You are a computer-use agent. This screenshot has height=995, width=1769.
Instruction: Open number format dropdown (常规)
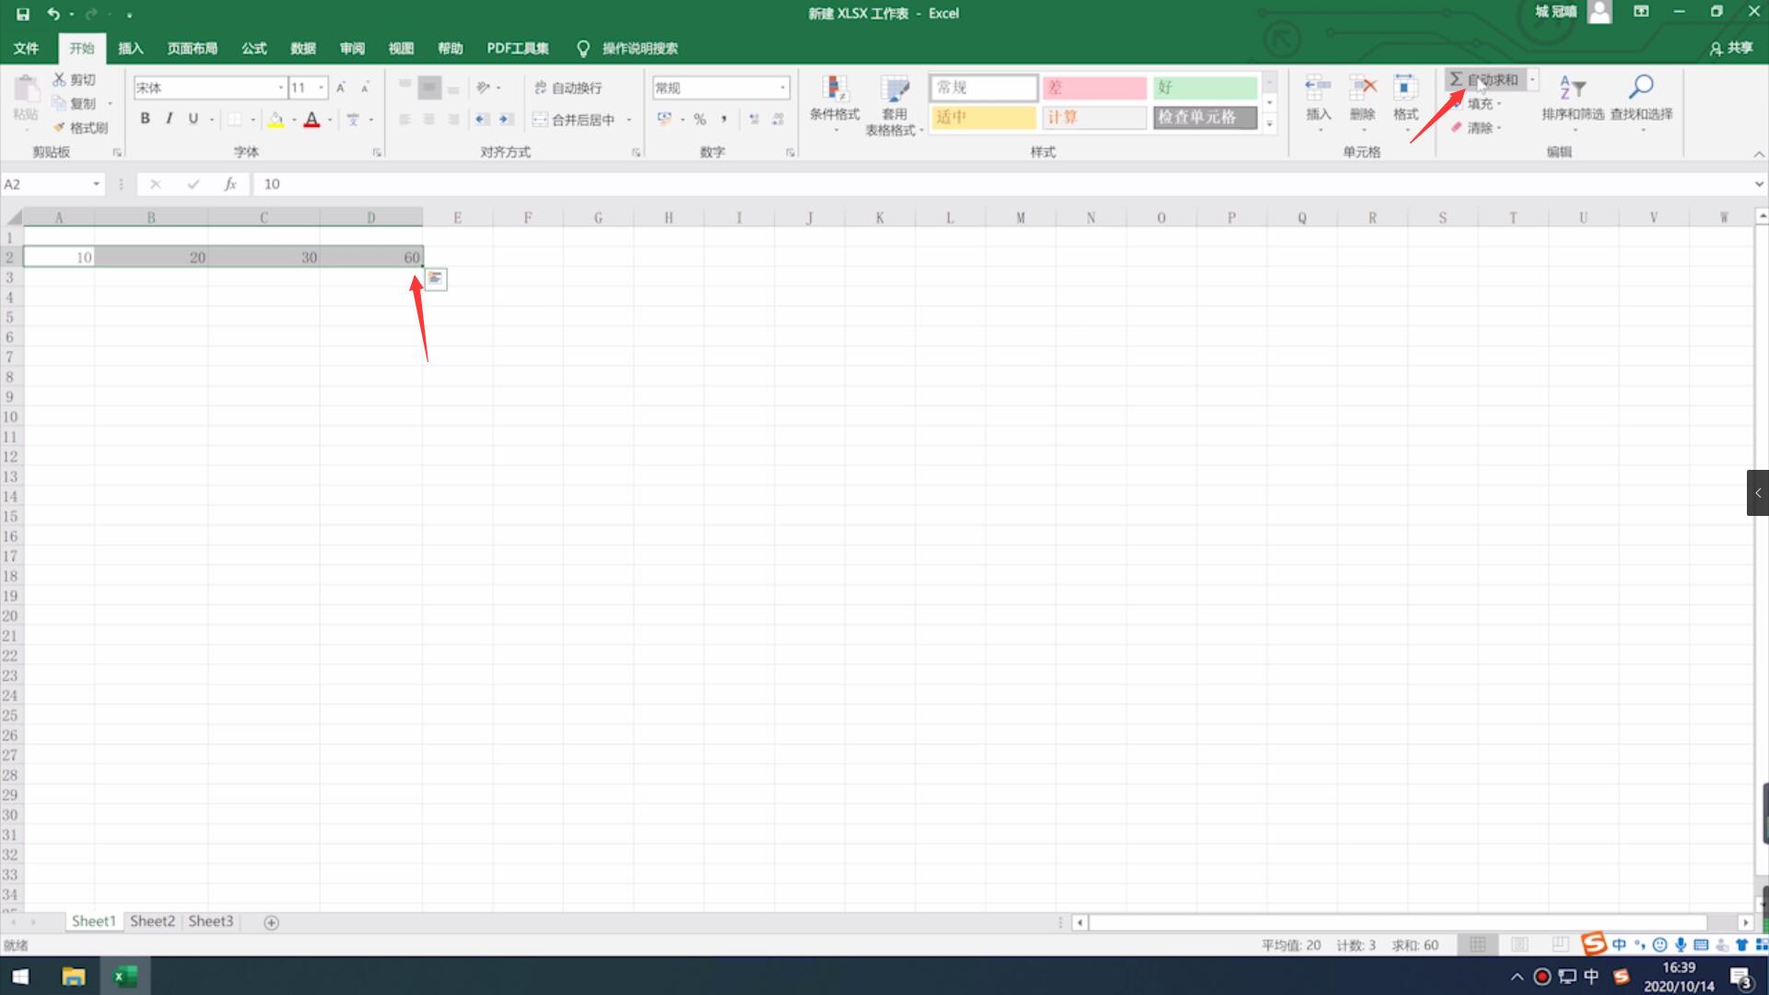pyautogui.click(x=782, y=88)
